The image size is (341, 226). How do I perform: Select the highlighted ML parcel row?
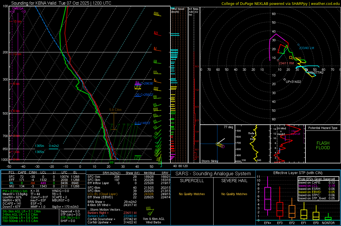[x=43, y=183]
